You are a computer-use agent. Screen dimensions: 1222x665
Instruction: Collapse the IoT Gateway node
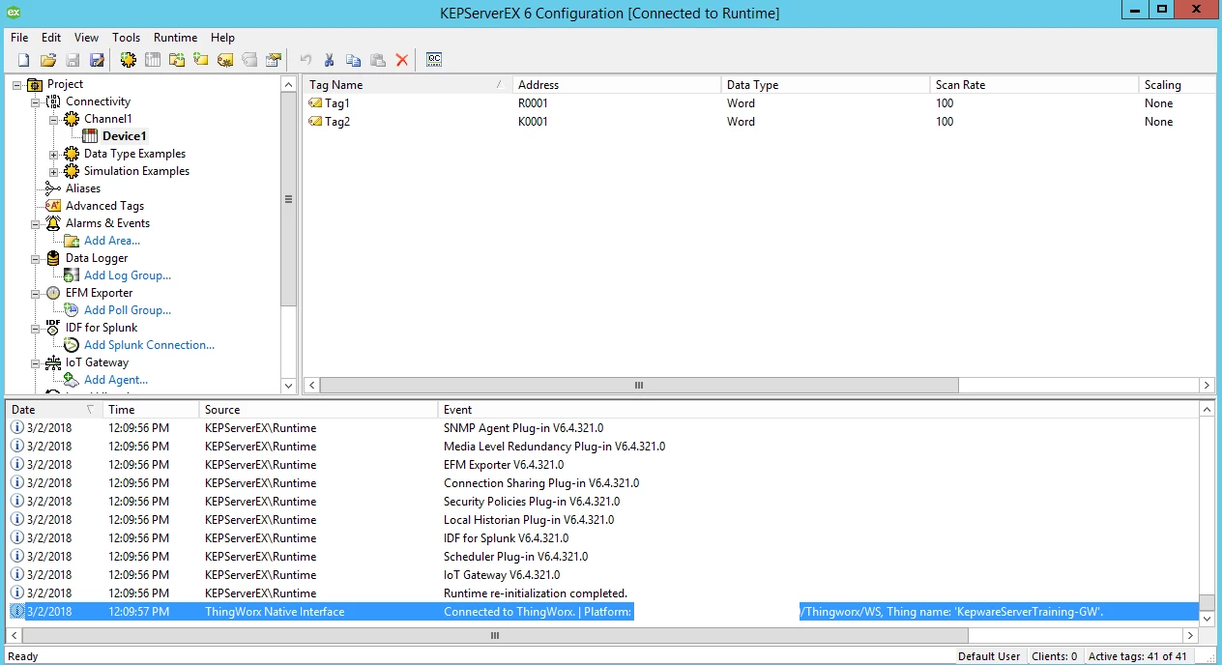pyautogui.click(x=36, y=362)
